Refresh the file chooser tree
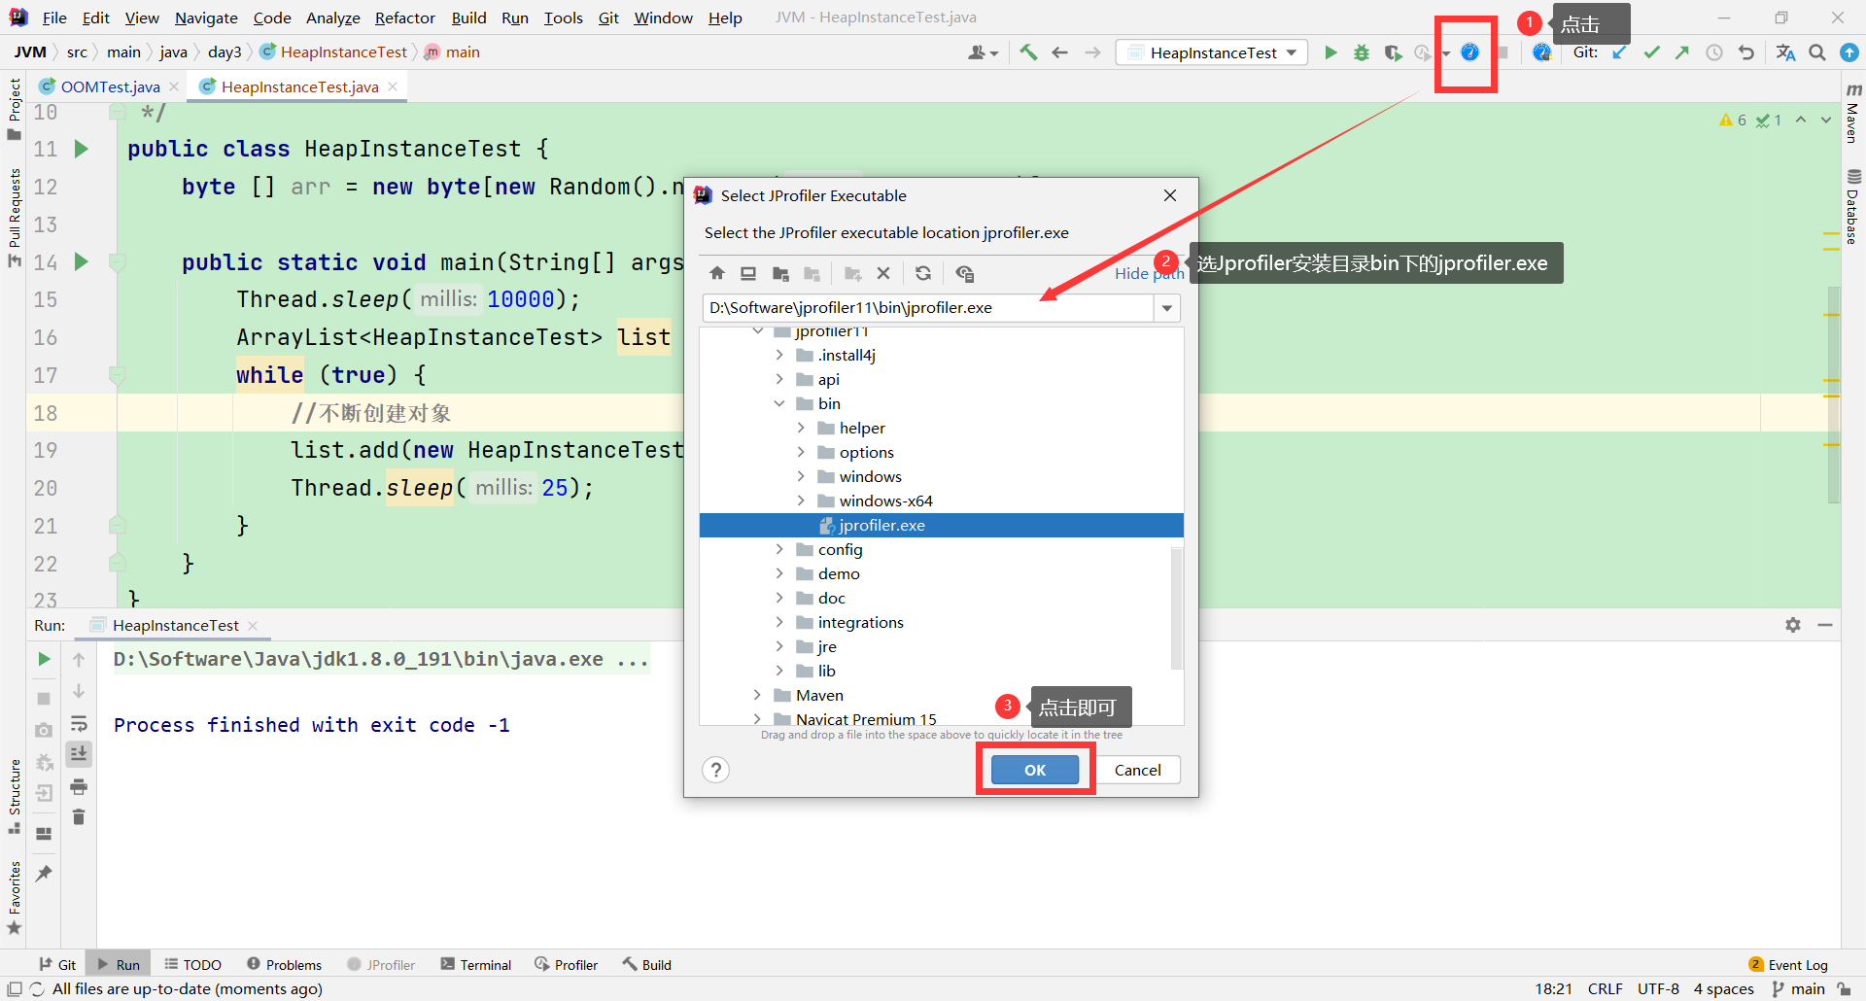1866x1001 pixels. (x=923, y=274)
